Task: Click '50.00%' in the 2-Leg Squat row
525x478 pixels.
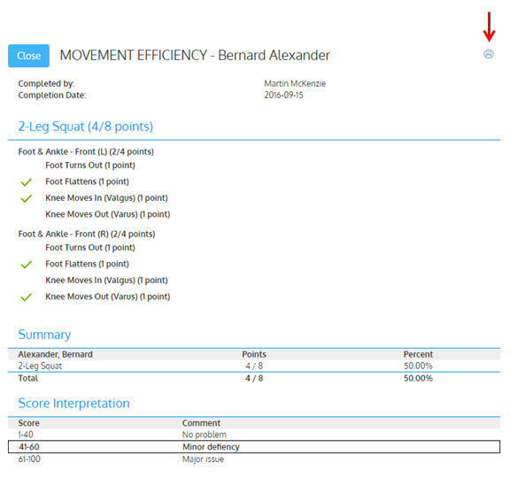Action: tap(418, 366)
